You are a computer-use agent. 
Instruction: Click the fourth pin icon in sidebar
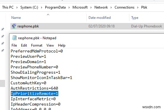pos(3,50)
